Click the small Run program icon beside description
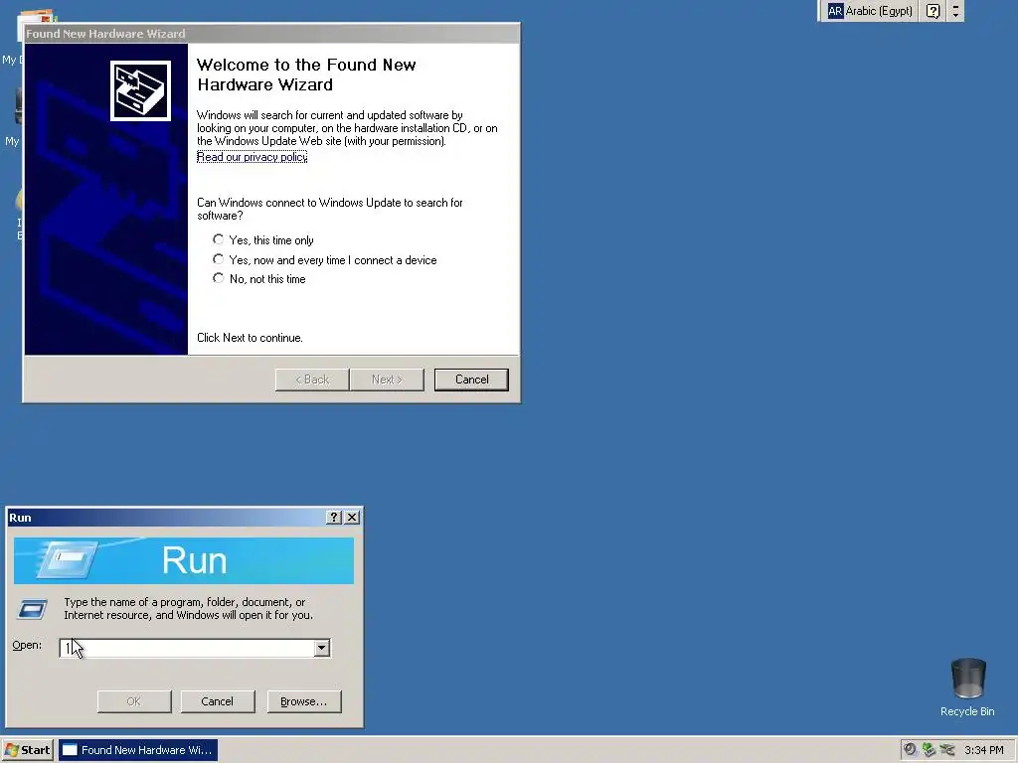Image resolution: width=1018 pixels, height=763 pixels. (x=33, y=609)
